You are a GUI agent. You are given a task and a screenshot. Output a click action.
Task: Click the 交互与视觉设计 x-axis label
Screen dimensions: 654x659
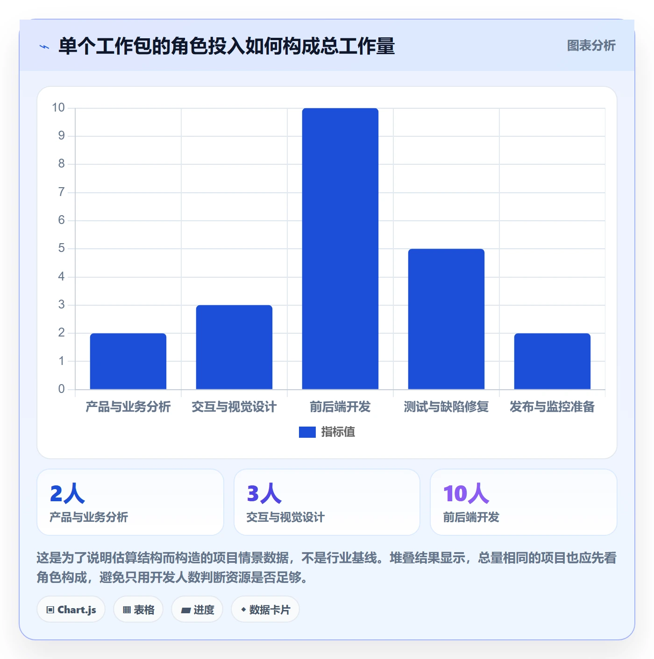pyautogui.click(x=234, y=407)
